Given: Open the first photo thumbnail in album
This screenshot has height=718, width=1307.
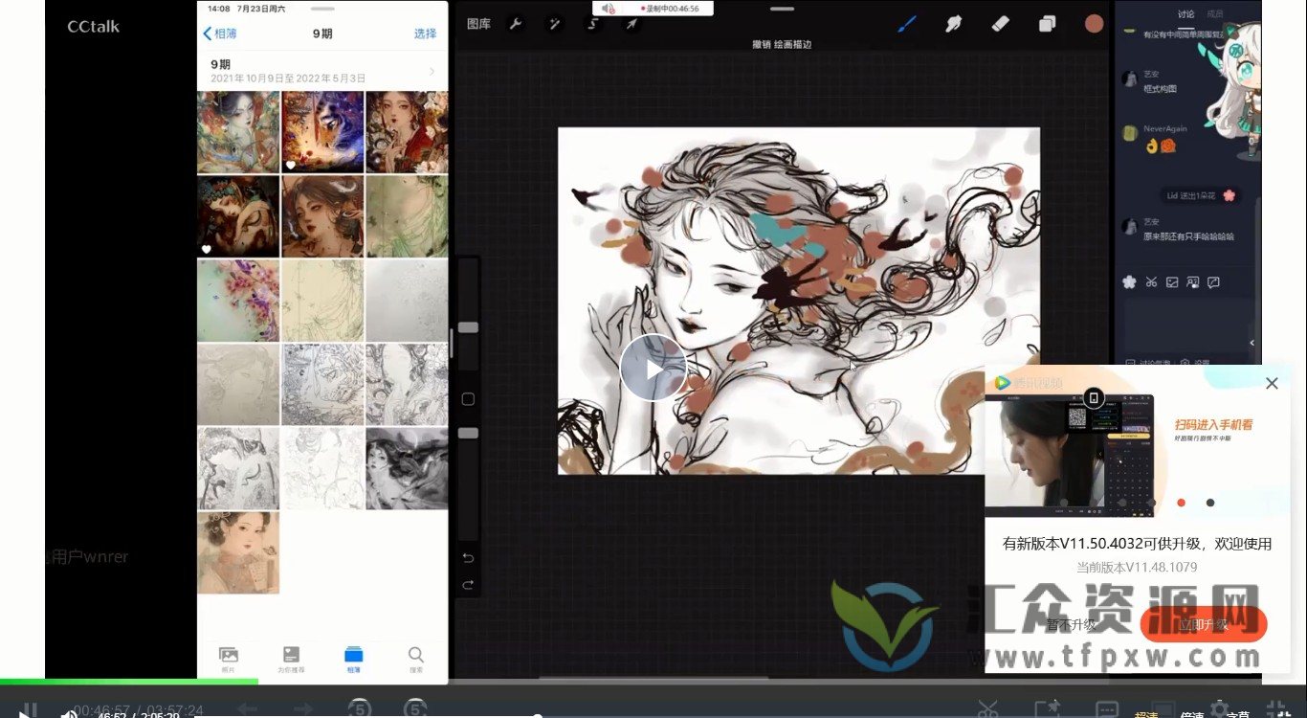Looking at the screenshot, I should pyautogui.click(x=238, y=132).
